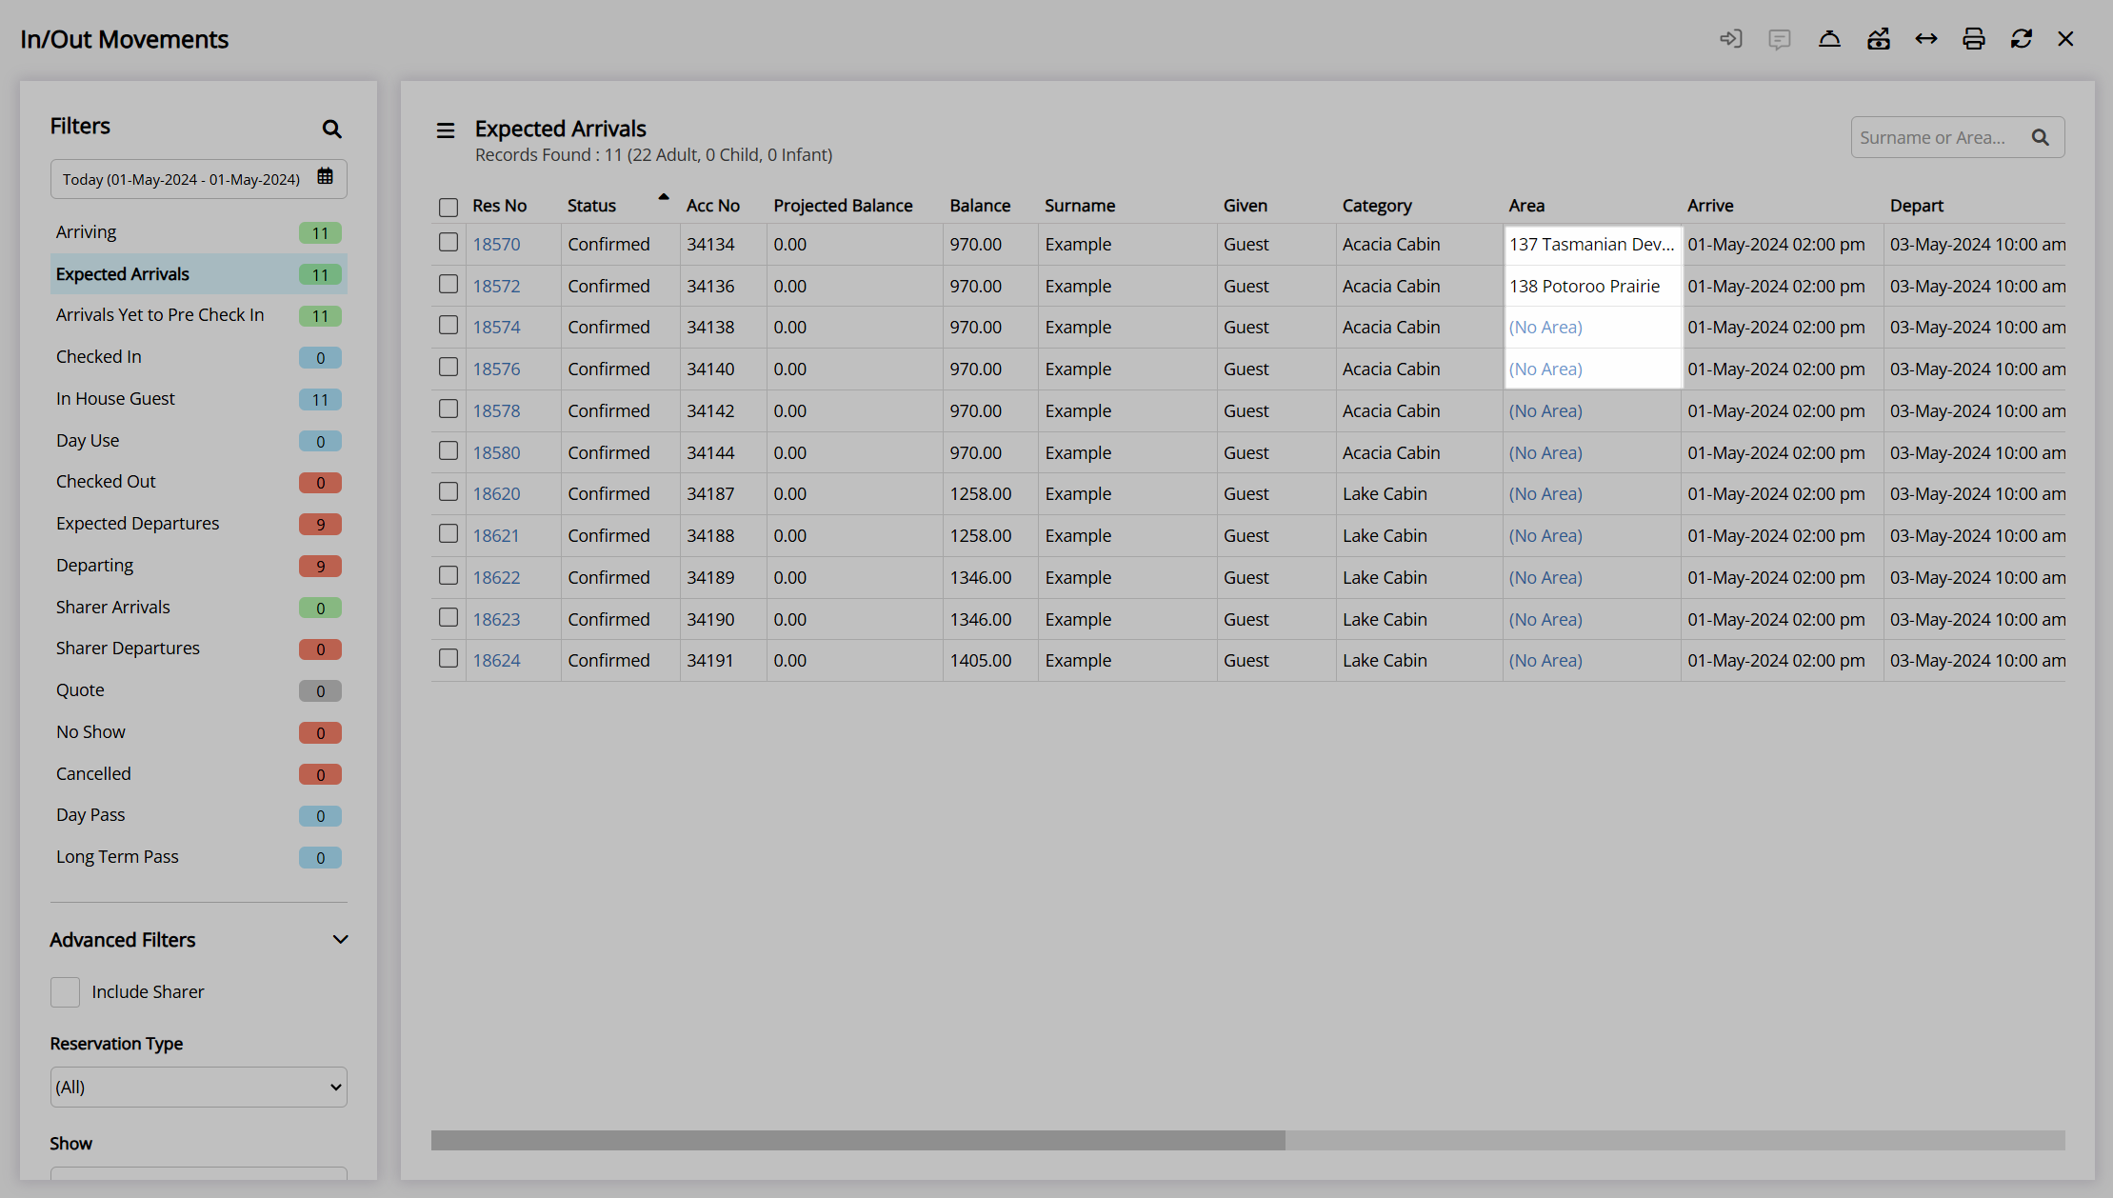Click the Status column sort arrow

click(664, 197)
